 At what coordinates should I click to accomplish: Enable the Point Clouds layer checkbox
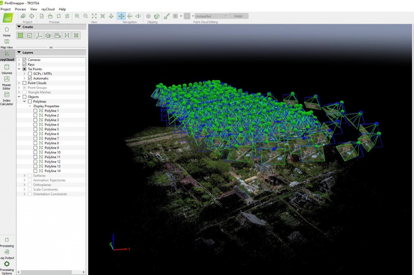[25, 83]
